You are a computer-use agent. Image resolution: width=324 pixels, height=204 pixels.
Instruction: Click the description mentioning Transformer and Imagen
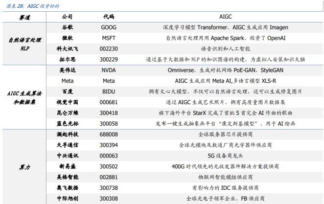(x=226, y=27)
